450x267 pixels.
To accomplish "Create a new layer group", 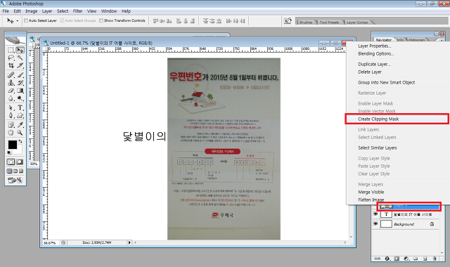I will tap(416, 259).
